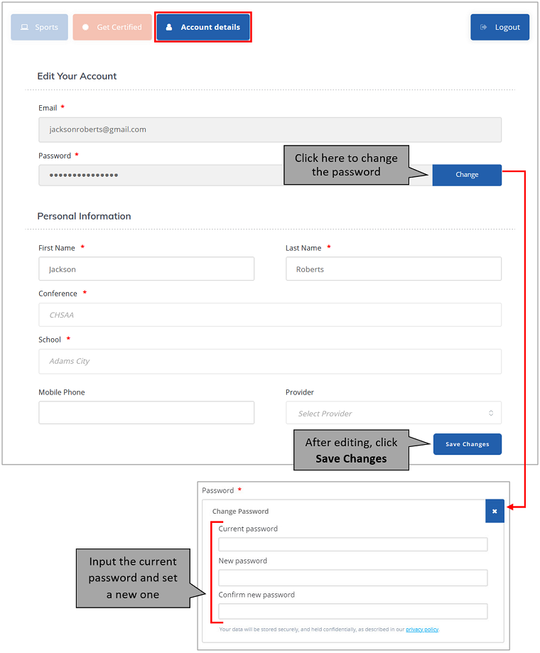540x653 pixels.
Task: Close the Change Password panel
Action: pos(495,511)
